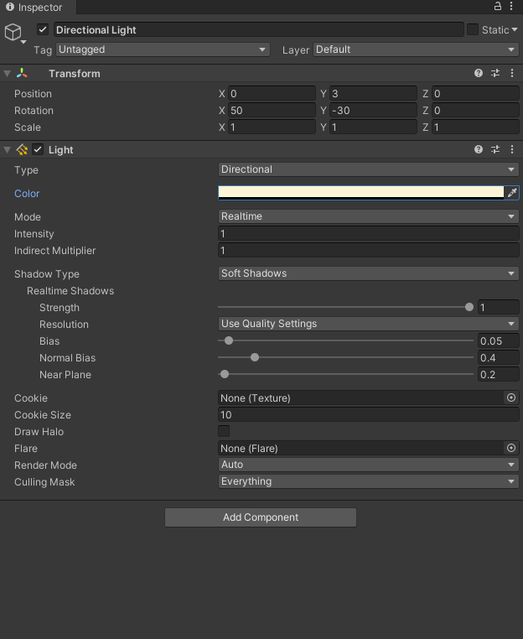The height and width of the screenshot is (639, 523).
Task: Click the Rotation X field
Action: click(272, 111)
